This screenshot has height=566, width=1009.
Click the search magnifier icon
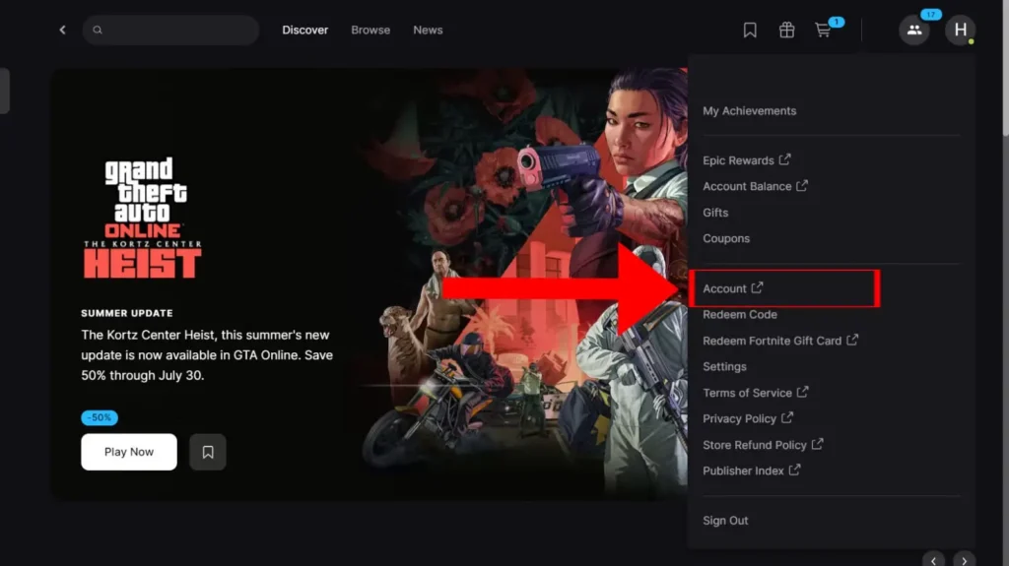coord(98,30)
